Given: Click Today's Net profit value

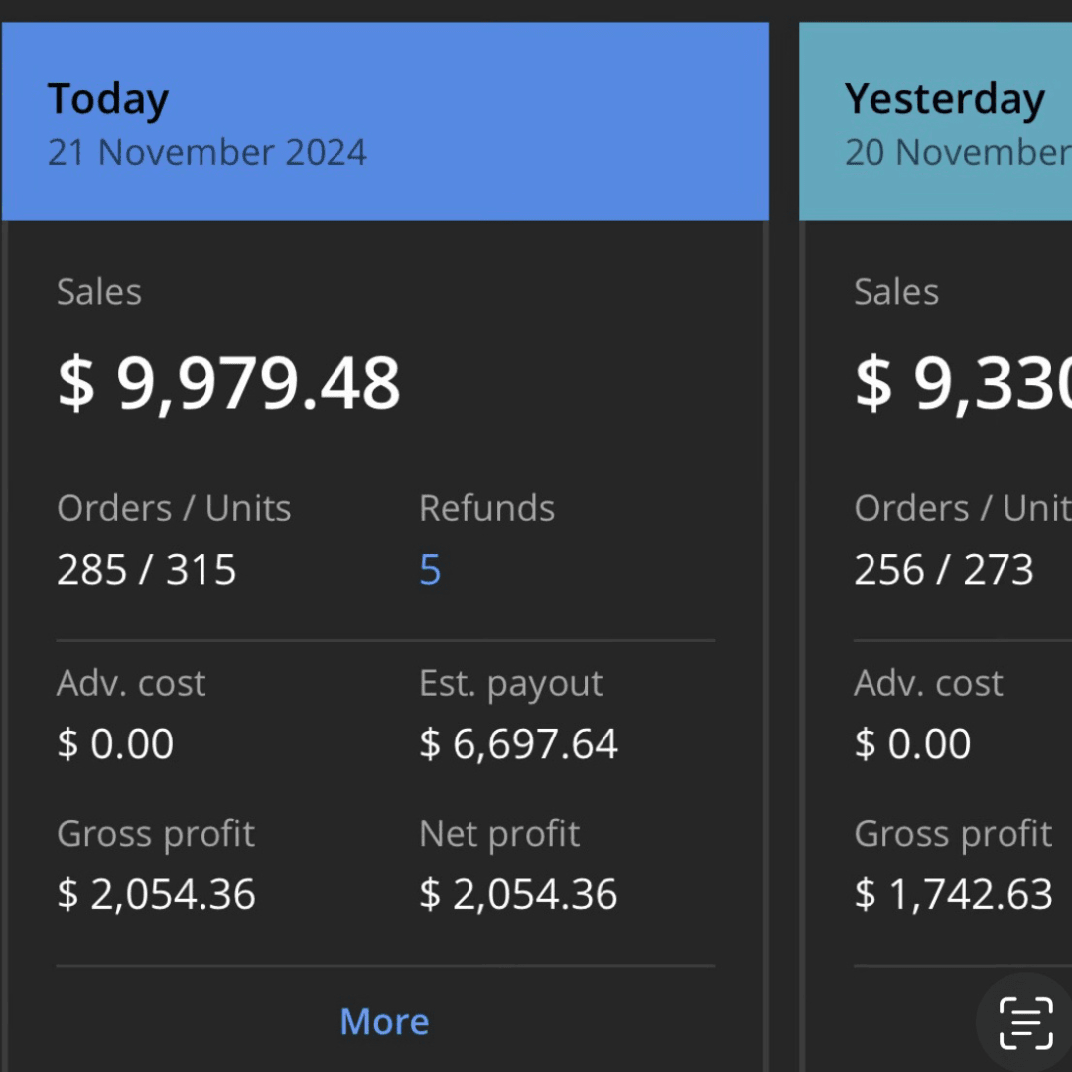Looking at the screenshot, I should [518, 894].
